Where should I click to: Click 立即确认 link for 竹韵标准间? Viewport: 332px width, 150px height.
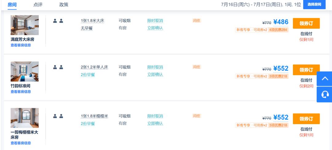coord(155,75)
